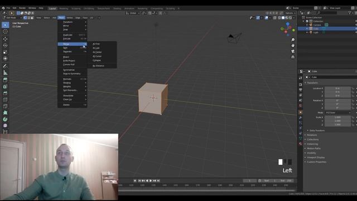Open the Object properties orange square tab
The width and height of the screenshot is (357, 201).
(301, 112)
